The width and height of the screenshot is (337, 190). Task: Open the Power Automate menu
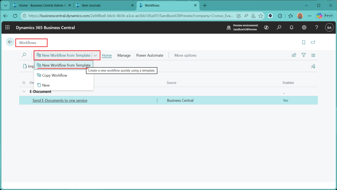click(x=150, y=55)
